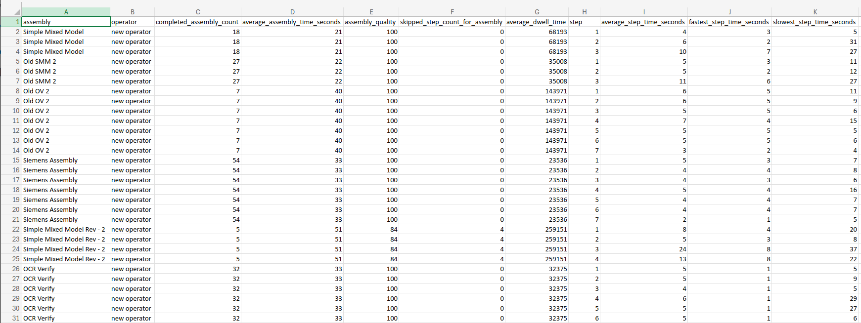
Task: Click slowest step time 27 in row 30
Action: (x=853, y=308)
